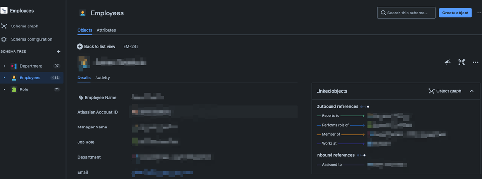The height and width of the screenshot is (179, 482).
Task: Switch to the Attributes tab
Action: [106, 30]
